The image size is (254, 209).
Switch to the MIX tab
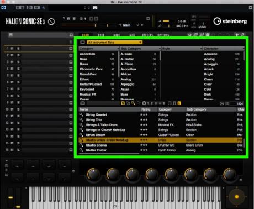tap(132, 35)
